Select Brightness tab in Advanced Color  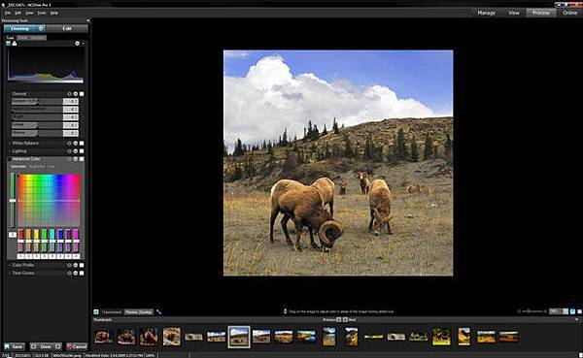point(37,166)
